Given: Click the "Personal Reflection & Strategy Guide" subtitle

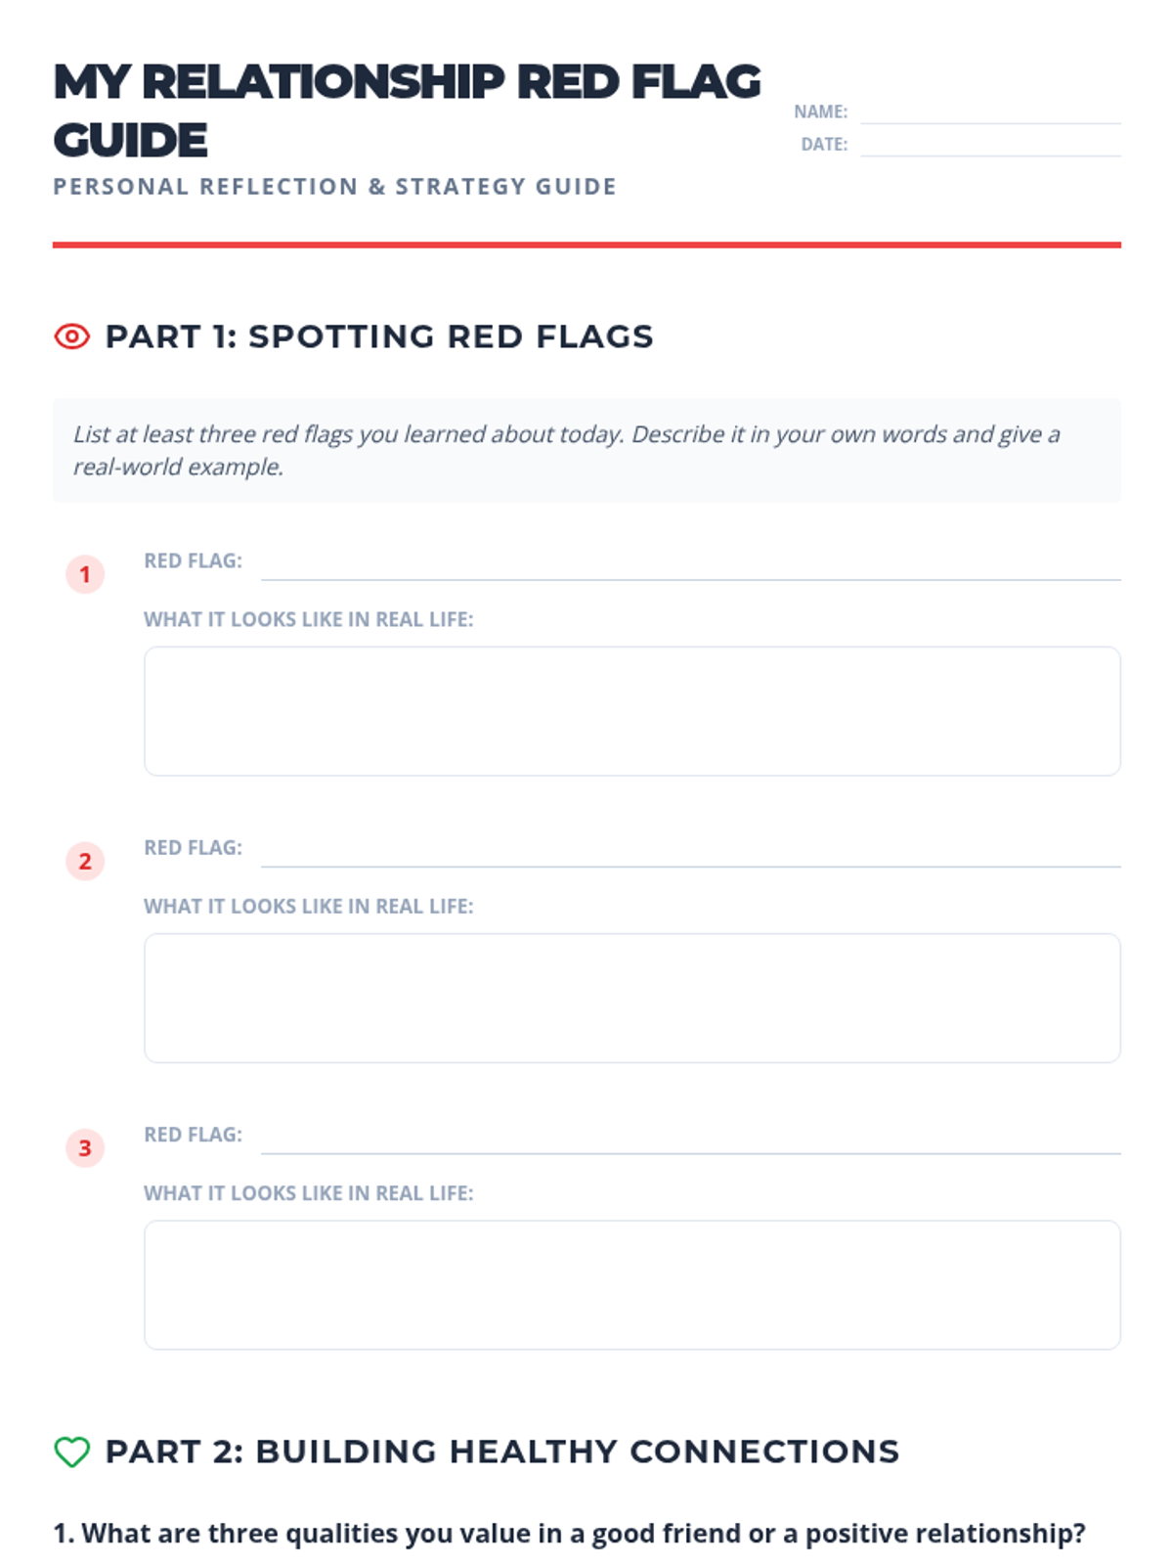Looking at the screenshot, I should pos(334,187).
